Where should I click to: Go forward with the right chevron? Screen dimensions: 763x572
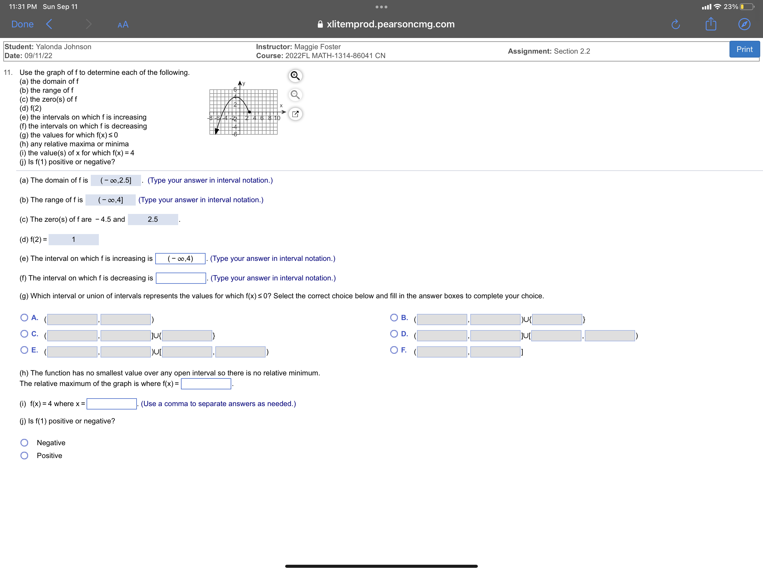pos(88,24)
